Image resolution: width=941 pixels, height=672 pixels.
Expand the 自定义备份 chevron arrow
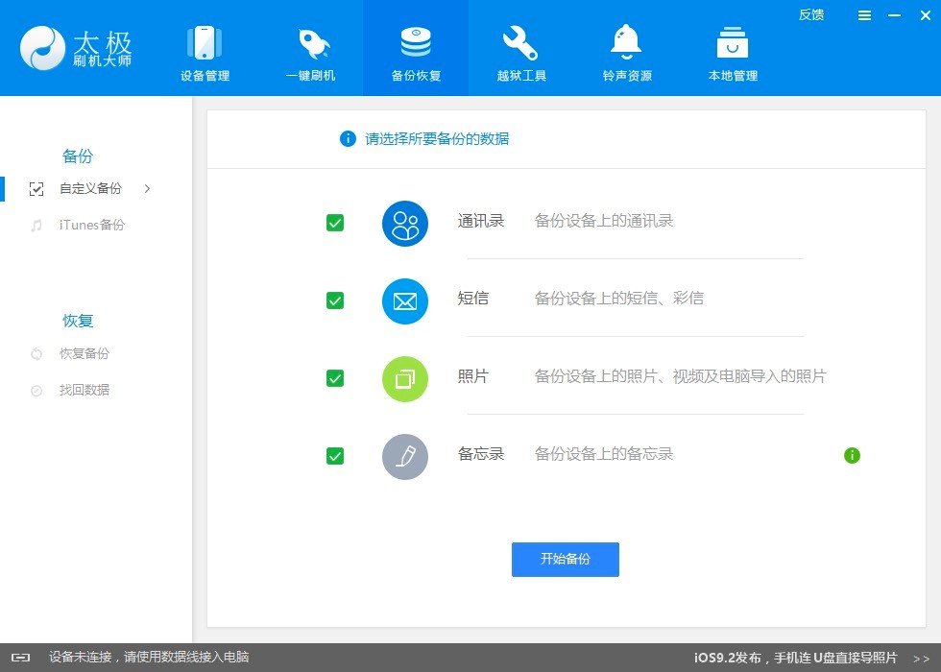[147, 189]
